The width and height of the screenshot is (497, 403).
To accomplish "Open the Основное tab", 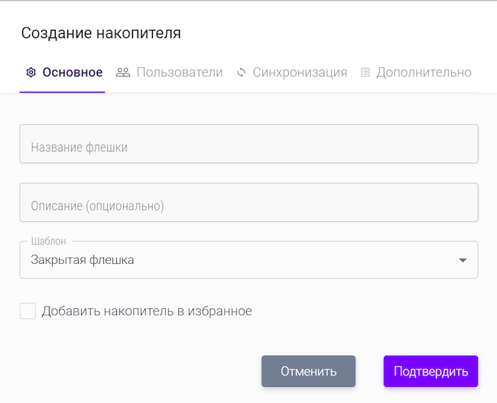I will point(72,73).
